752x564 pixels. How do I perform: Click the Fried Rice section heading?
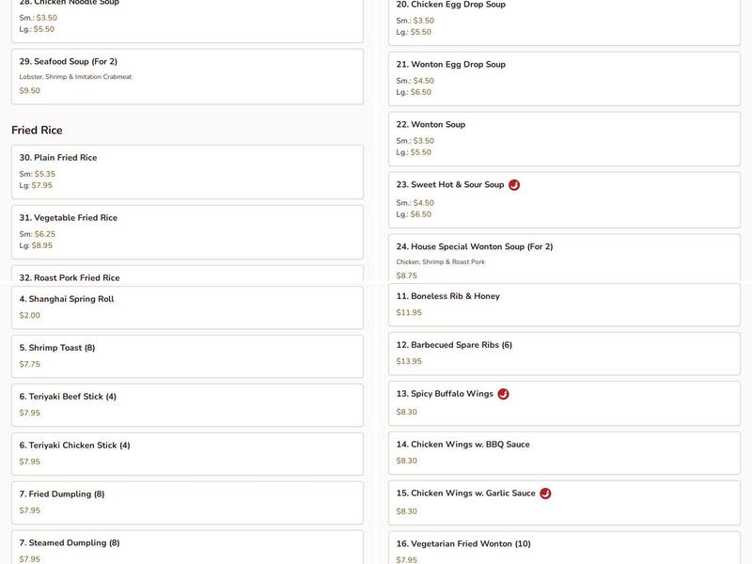(37, 130)
